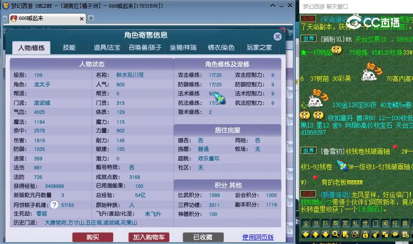Switch to the 召唤兽/孩子 tab

point(145,47)
